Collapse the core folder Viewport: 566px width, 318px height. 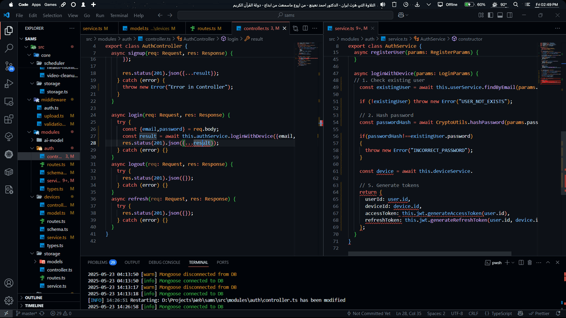pos(29,55)
